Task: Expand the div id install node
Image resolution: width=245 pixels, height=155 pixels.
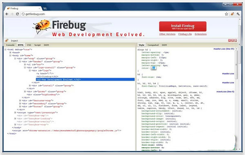Action: pyautogui.click(x=30, y=85)
